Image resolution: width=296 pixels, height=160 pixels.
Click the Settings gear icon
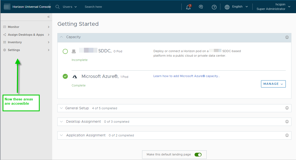(5, 50)
